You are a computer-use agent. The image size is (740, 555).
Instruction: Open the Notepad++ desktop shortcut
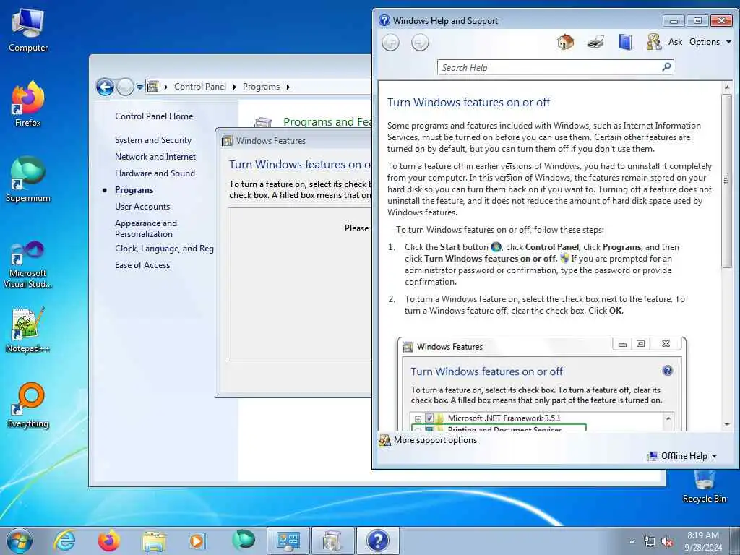coord(28,330)
